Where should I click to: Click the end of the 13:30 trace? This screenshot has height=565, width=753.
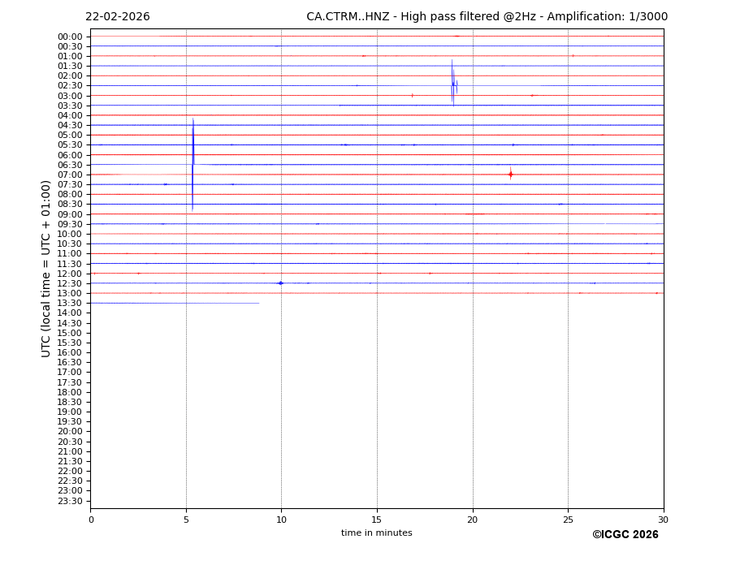pos(258,303)
